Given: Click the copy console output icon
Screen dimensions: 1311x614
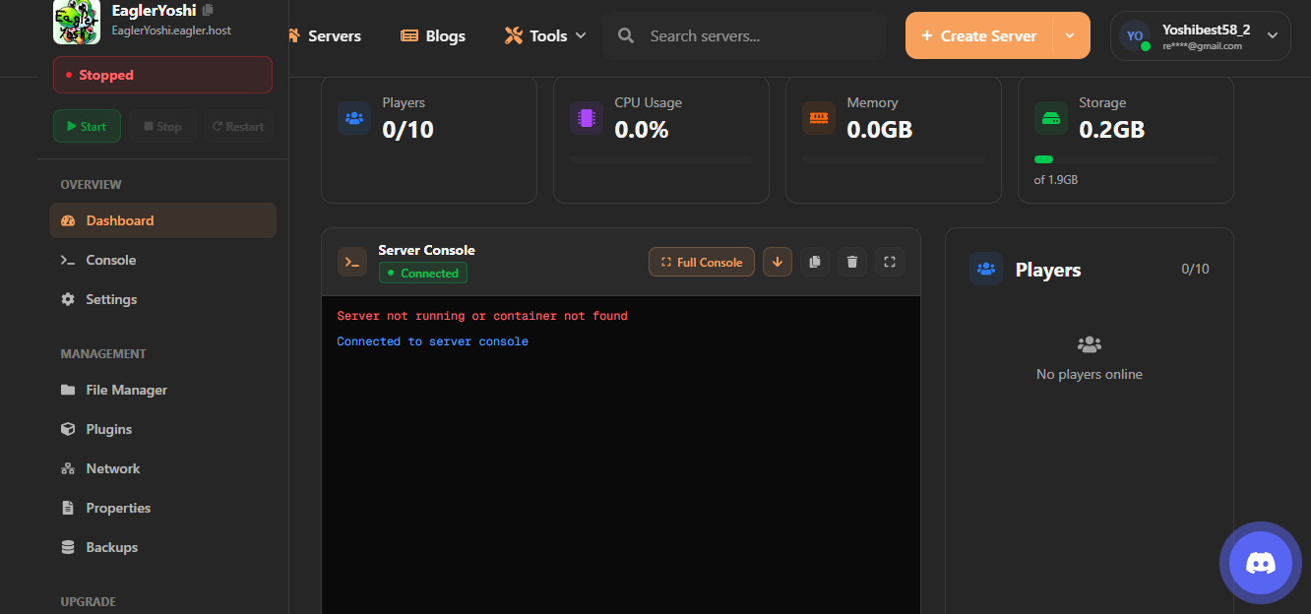Looking at the screenshot, I should [x=814, y=262].
